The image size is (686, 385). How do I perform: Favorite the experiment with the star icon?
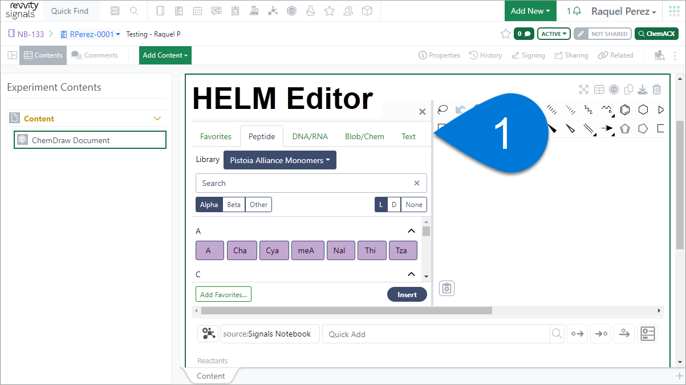coord(505,34)
